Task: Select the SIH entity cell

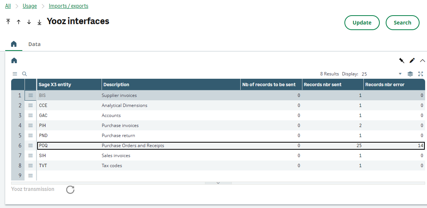Action: 69,156
